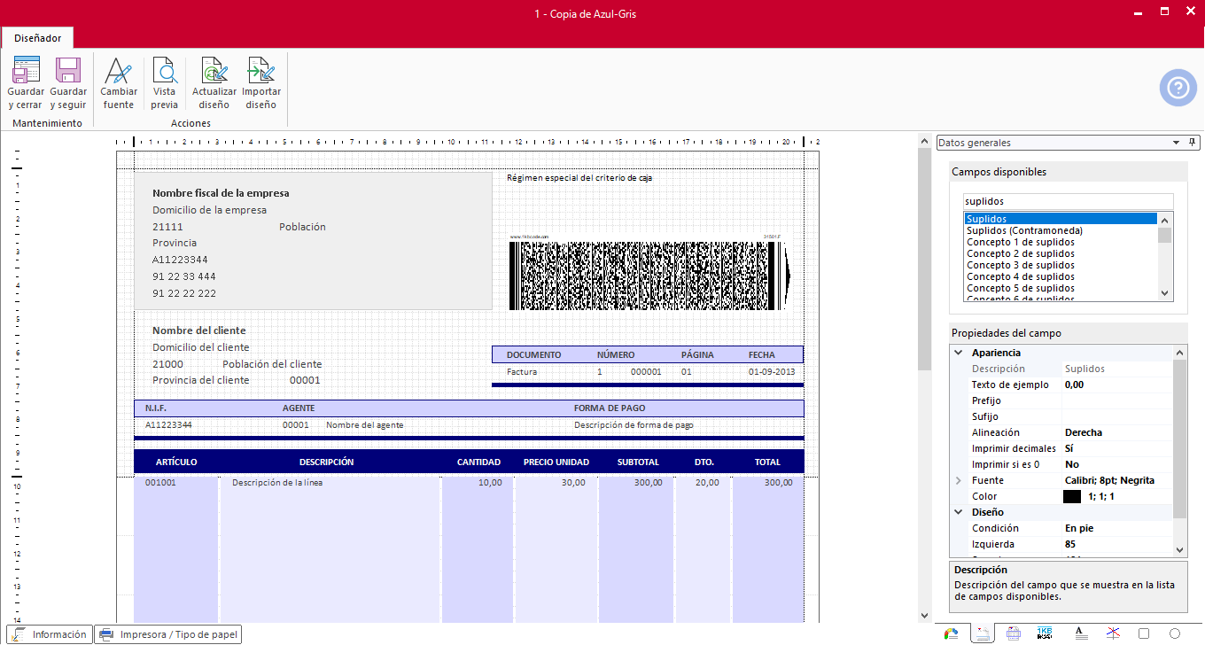
Task: Click Actualizar diseño icon
Action: pyautogui.click(x=214, y=70)
